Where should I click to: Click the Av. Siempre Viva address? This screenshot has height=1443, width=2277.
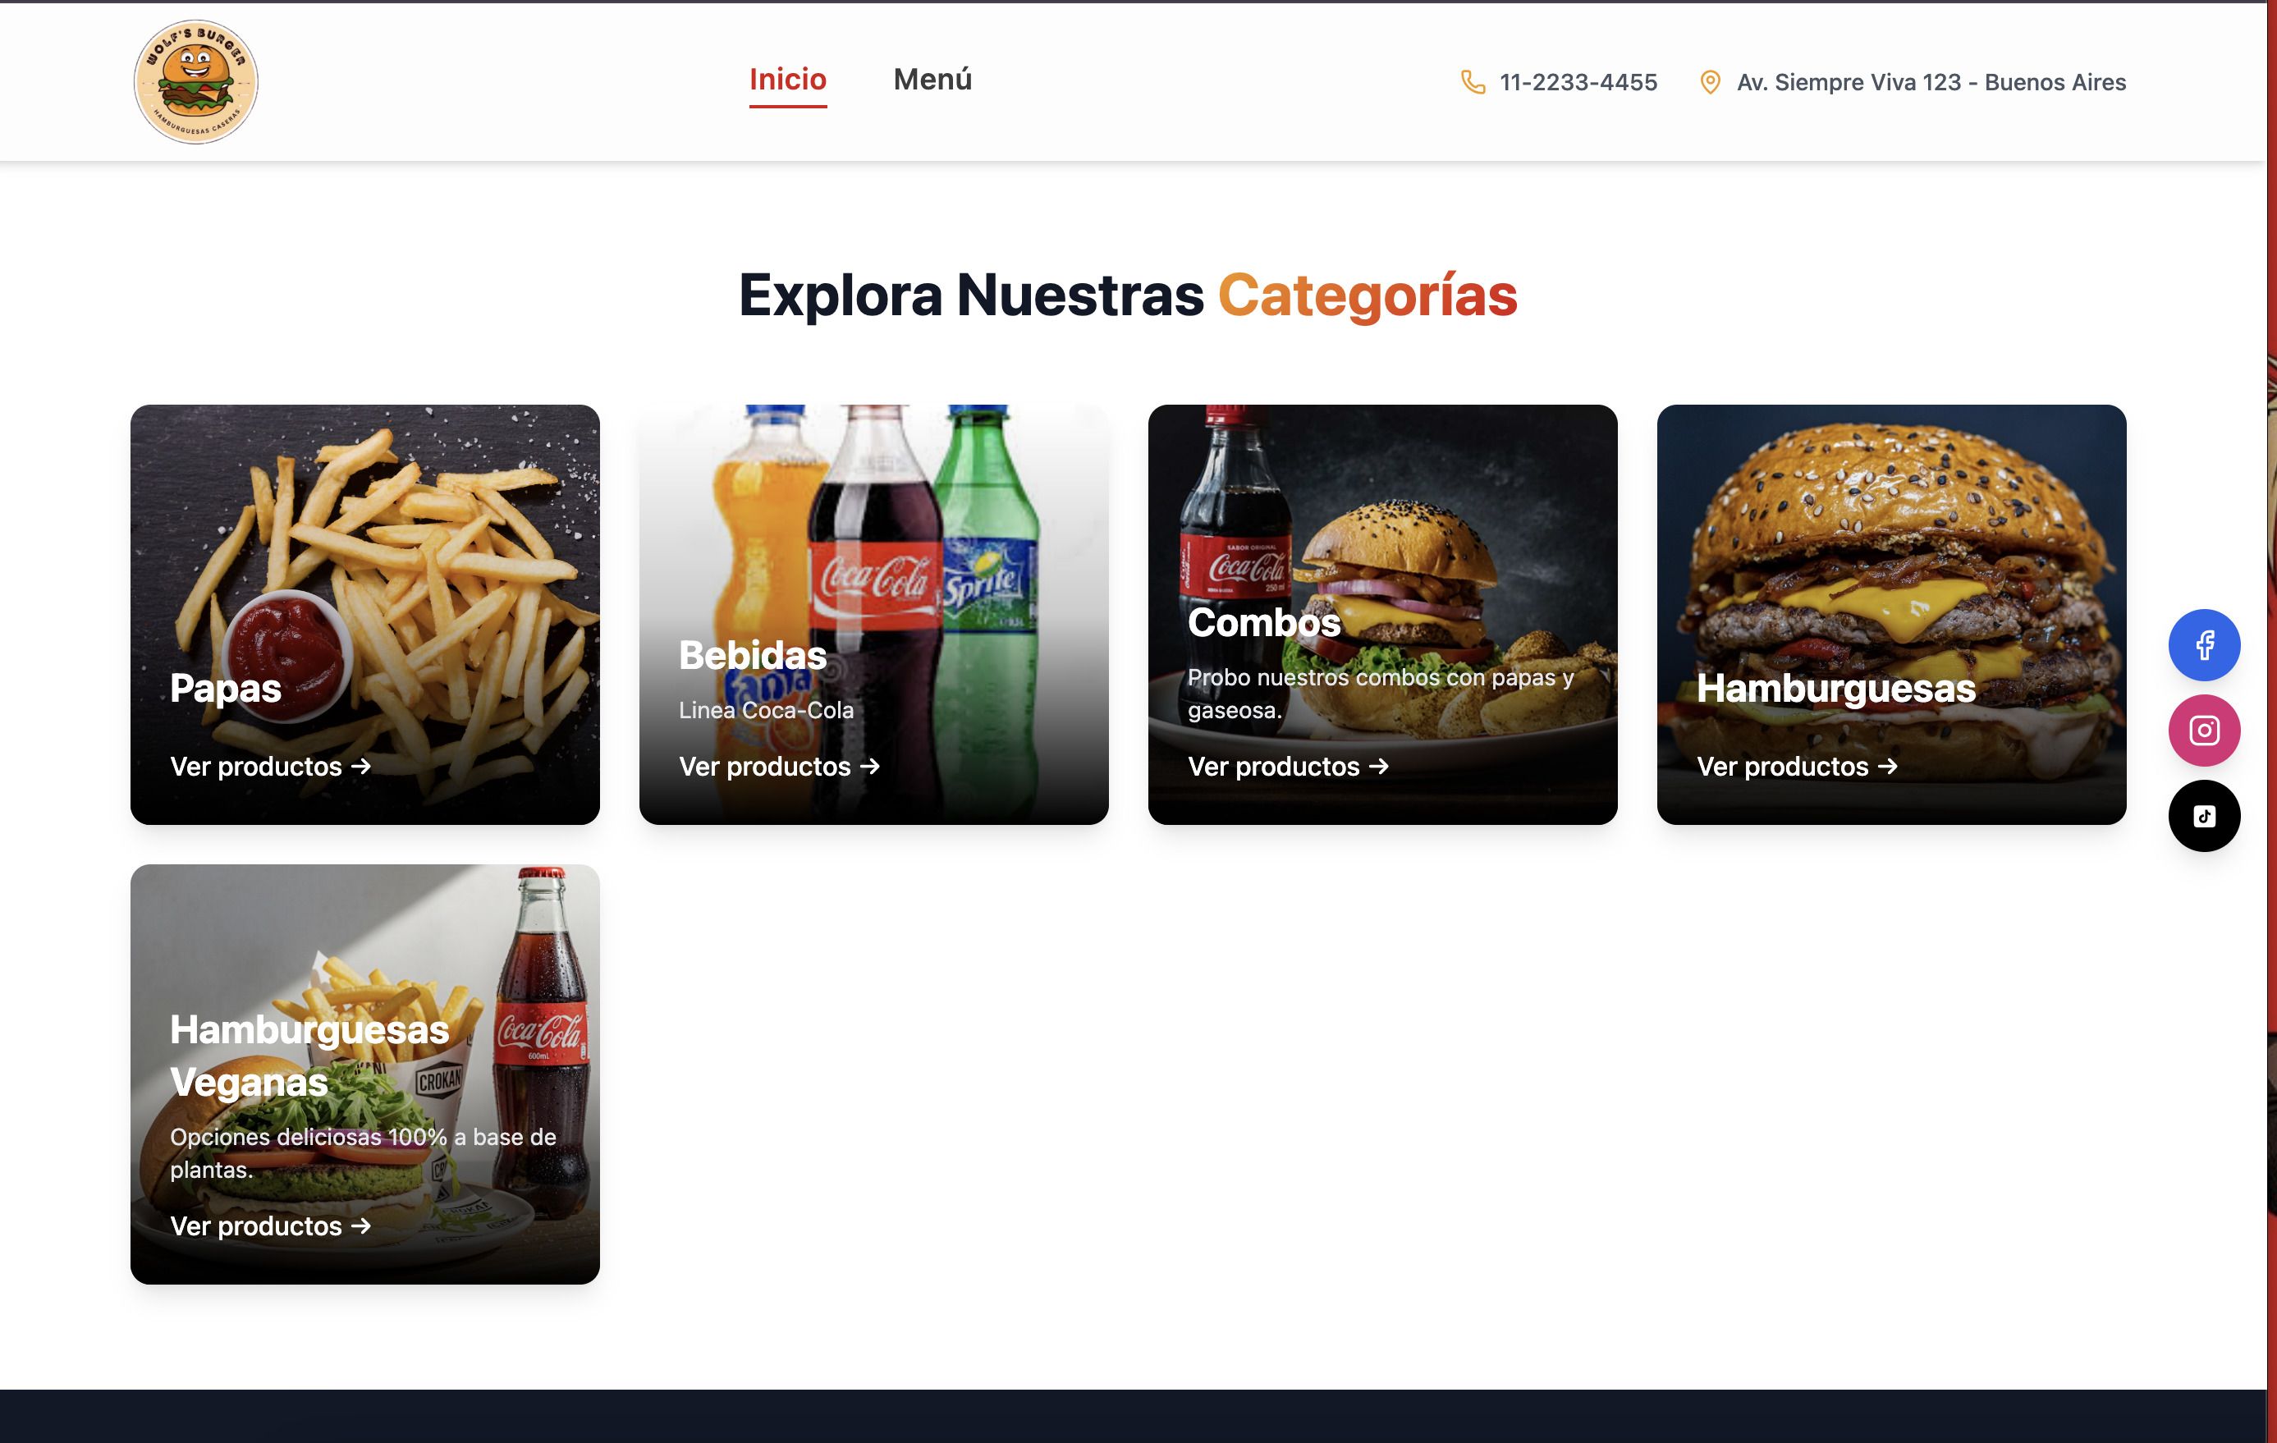(x=1931, y=82)
